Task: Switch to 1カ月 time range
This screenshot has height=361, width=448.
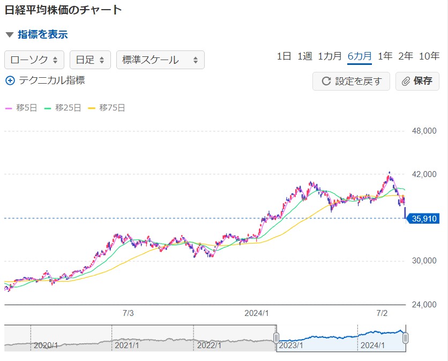Action: [x=330, y=56]
